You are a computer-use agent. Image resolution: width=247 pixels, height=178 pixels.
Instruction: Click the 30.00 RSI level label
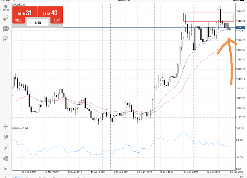pyautogui.click(x=239, y=157)
